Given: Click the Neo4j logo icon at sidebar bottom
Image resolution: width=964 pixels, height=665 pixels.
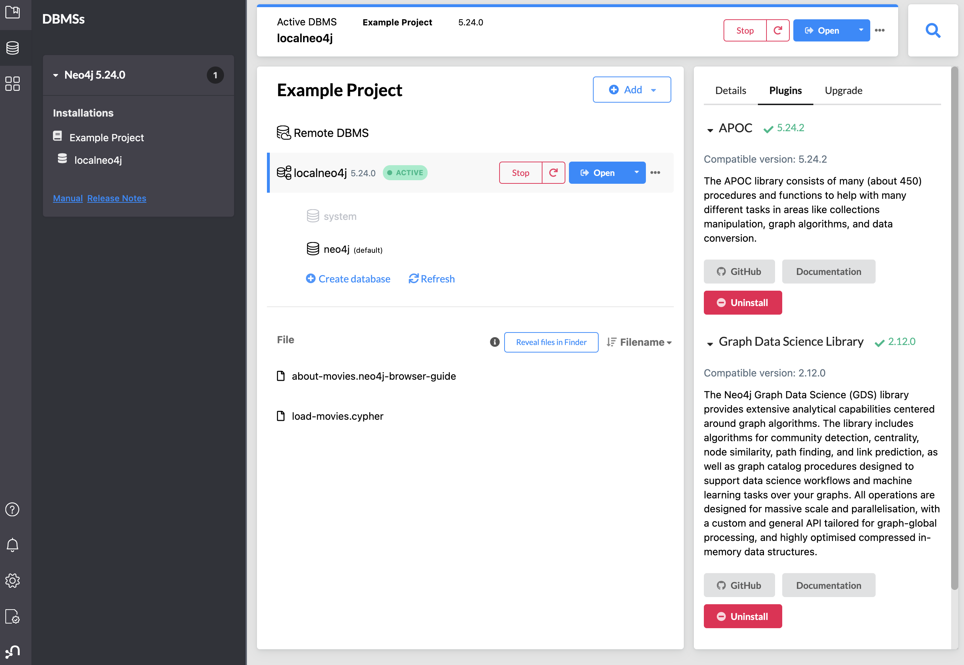Looking at the screenshot, I should point(13,652).
